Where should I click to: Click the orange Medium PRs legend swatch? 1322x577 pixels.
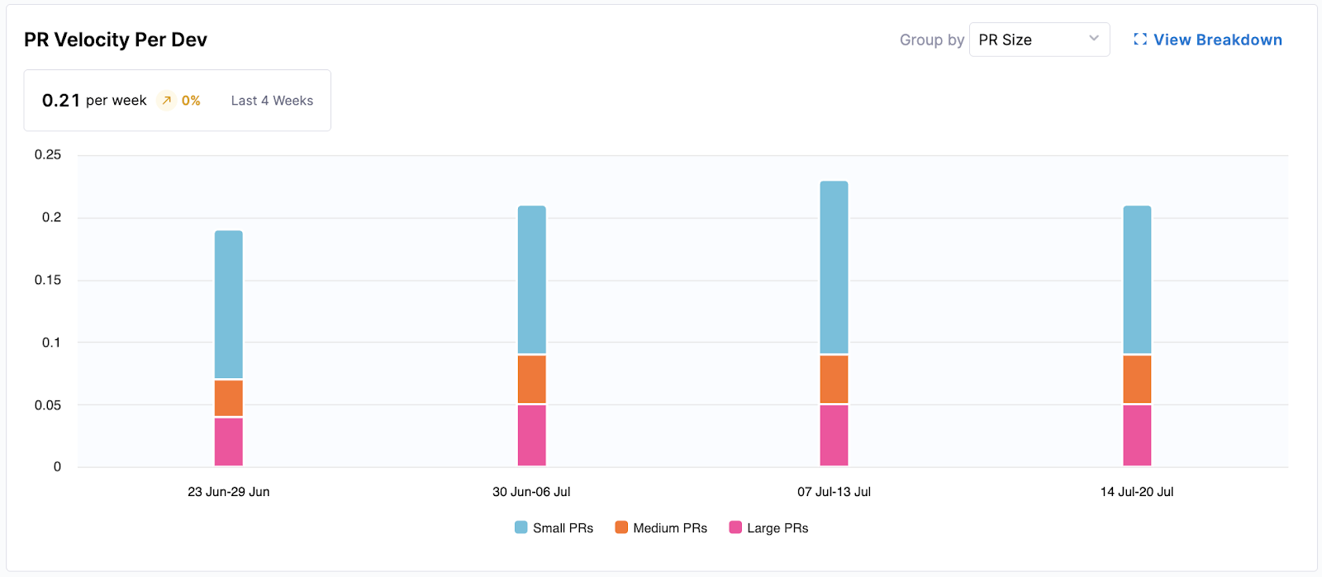620,527
